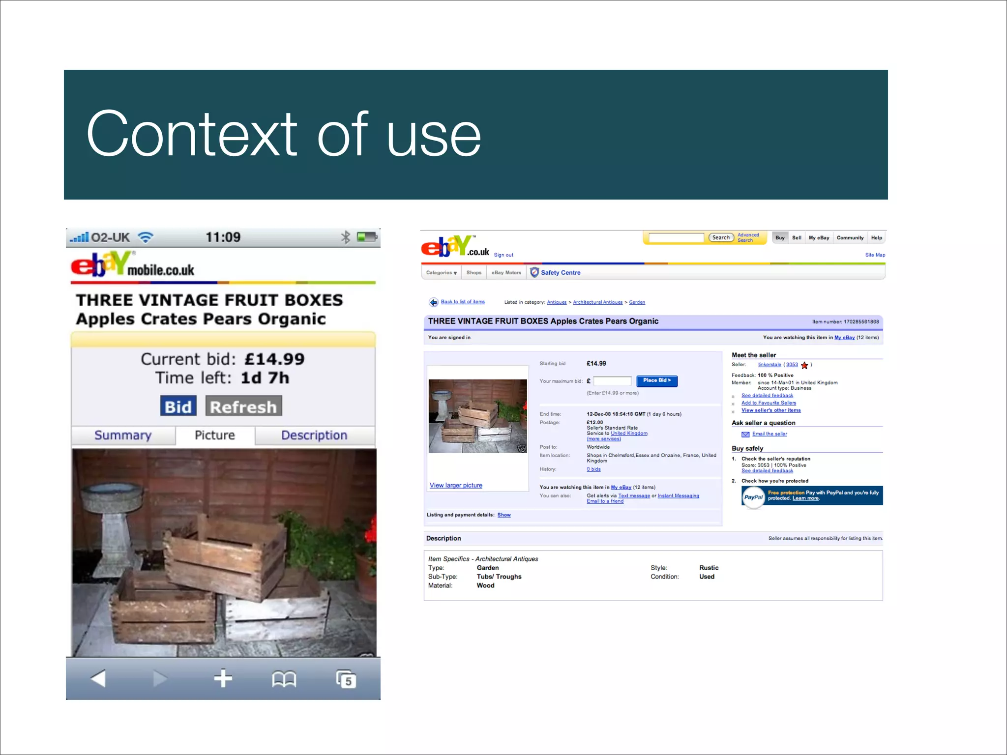This screenshot has height=755, width=1007.
Task: Open the more services postage link
Action: (603, 439)
